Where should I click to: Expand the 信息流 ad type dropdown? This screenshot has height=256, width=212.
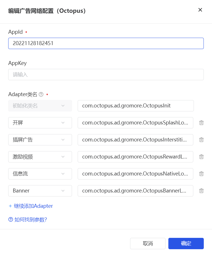[40, 174]
